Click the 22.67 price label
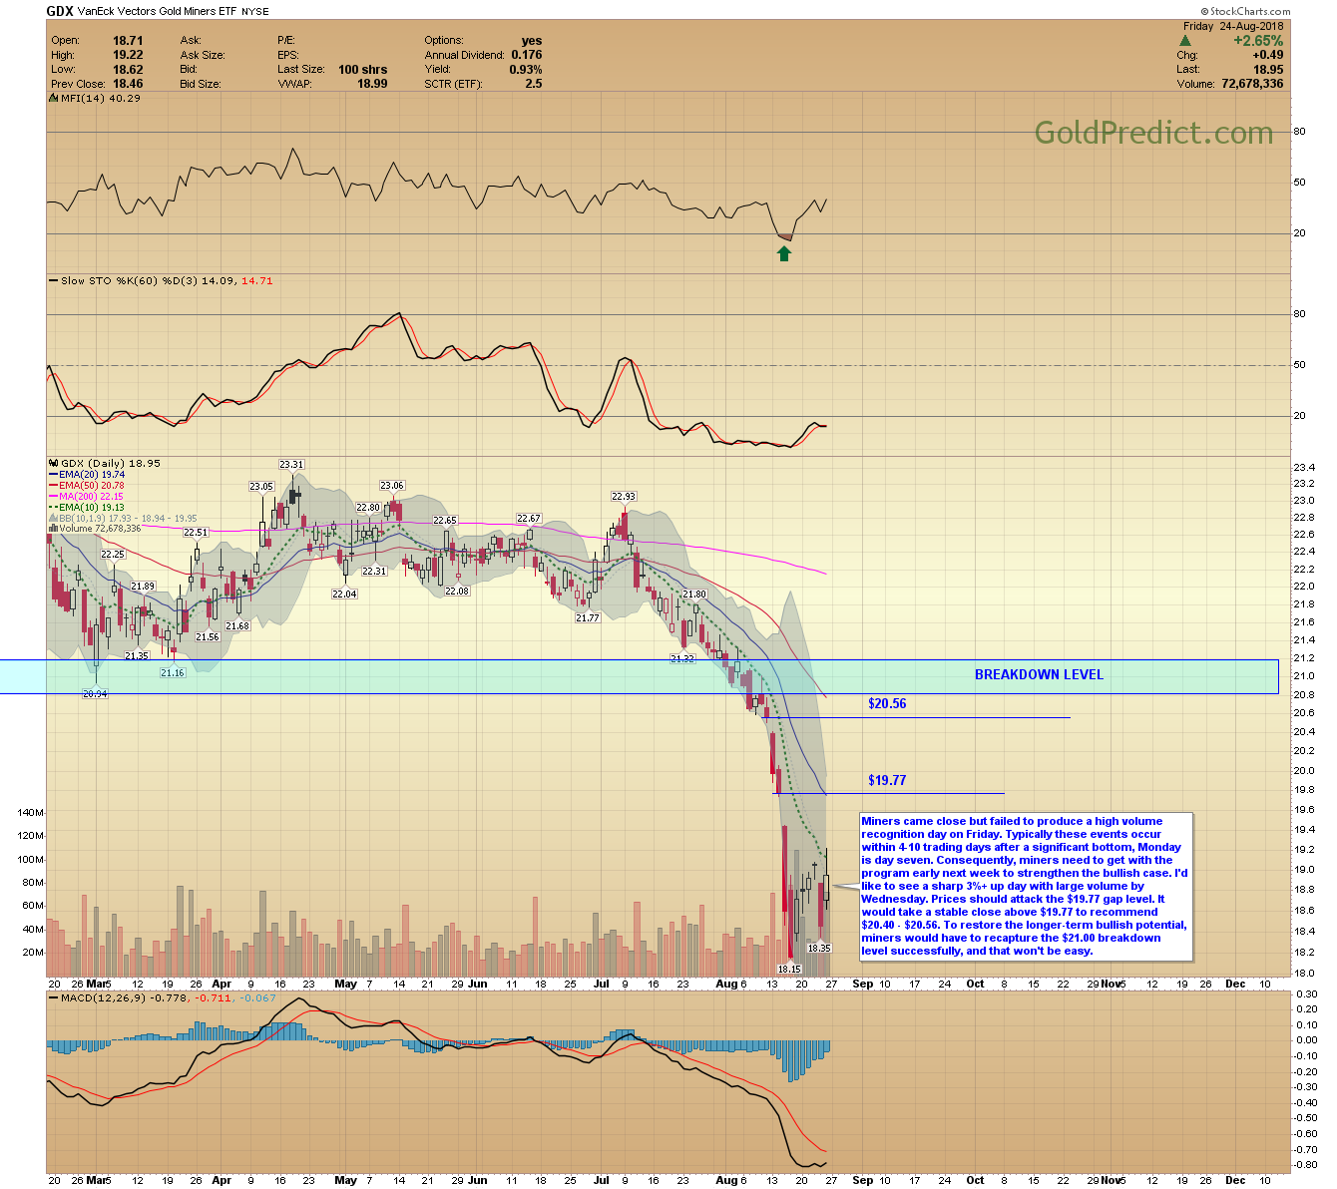The height and width of the screenshot is (1189, 1337). (529, 519)
